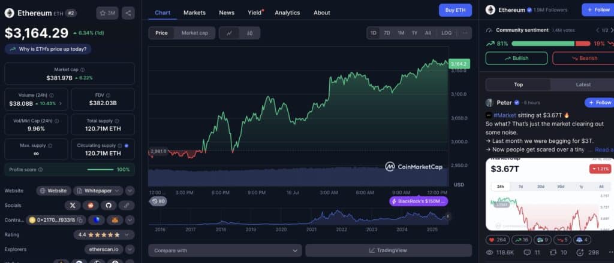This screenshot has height=263, width=614.
Task: Vote Bullish in community sentiment
Action: pyautogui.click(x=516, y=58)
